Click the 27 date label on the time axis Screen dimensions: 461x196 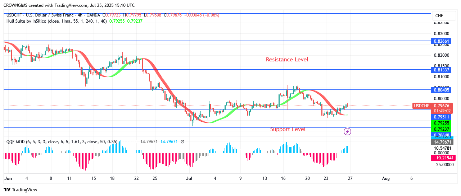point(349,178)
